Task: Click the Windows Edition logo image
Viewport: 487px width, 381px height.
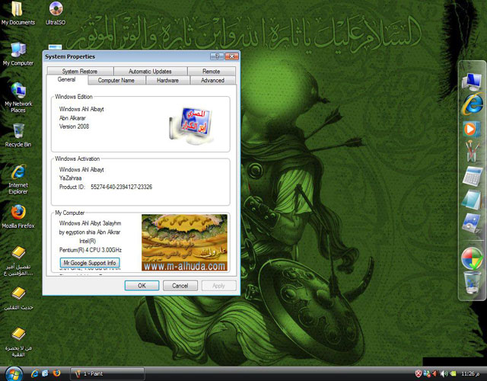Action: 191,125
